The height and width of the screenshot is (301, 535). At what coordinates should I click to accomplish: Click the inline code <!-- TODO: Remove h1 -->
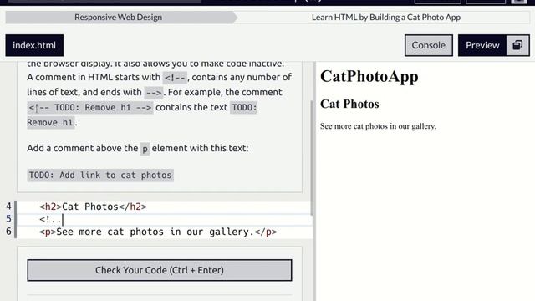coord(90,108)
